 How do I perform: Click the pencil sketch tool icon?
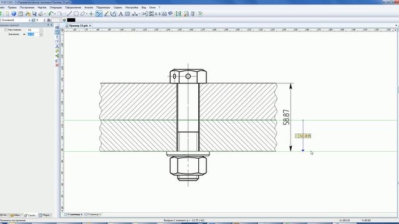point(107,14)
